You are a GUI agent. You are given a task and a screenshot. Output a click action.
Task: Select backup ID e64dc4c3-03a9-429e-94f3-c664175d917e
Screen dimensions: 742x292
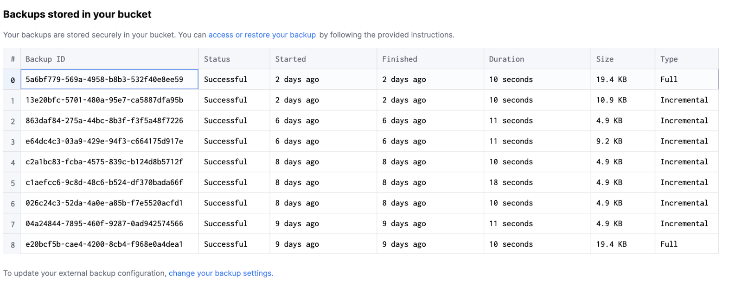point(104,142)
